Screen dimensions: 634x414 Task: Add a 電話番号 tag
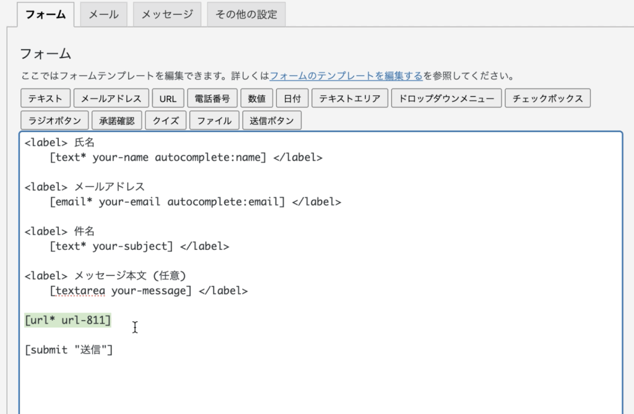(212, 98)
